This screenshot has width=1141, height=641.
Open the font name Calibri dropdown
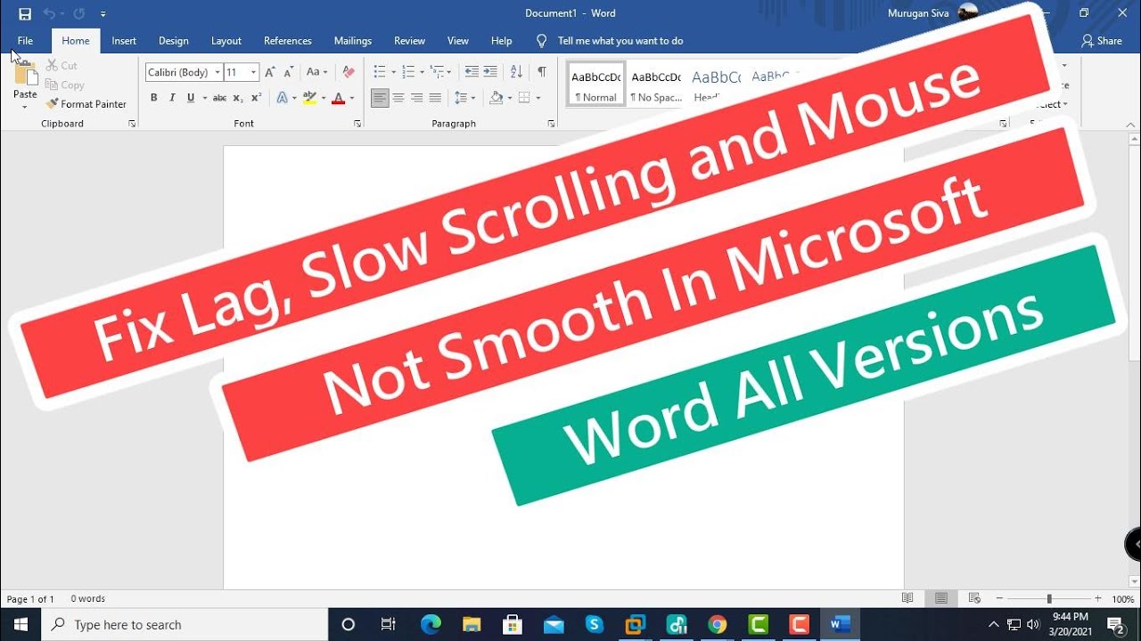pyautogui.click(x=218, y=73)
